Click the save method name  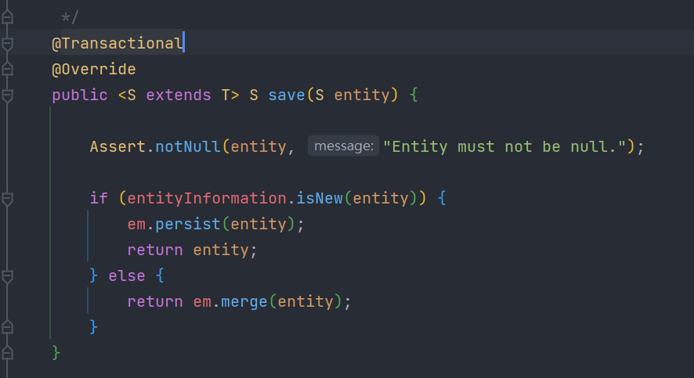(x=287, y=95)
